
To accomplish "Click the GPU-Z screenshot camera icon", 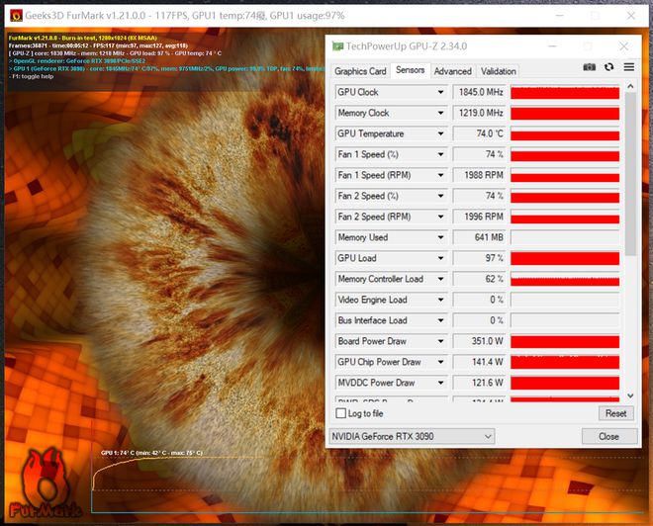I will tap(589, 67).
